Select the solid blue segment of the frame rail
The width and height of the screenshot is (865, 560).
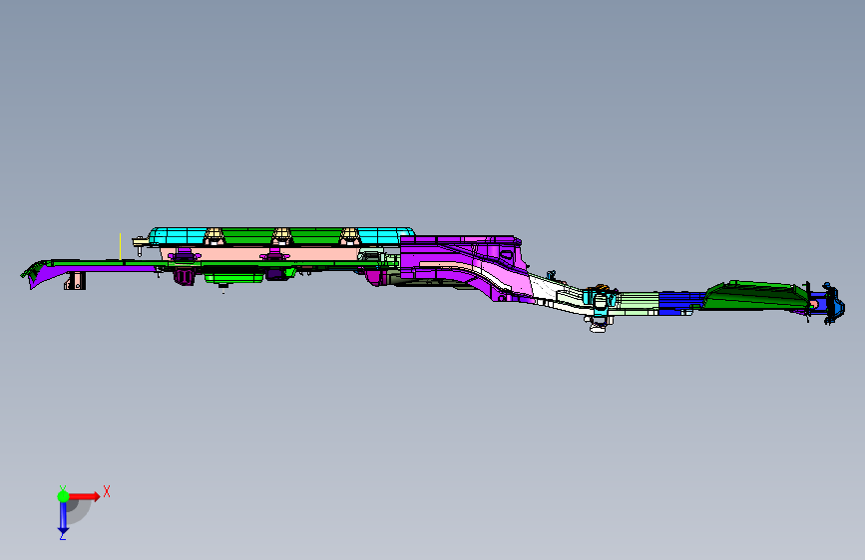(680, 303)
